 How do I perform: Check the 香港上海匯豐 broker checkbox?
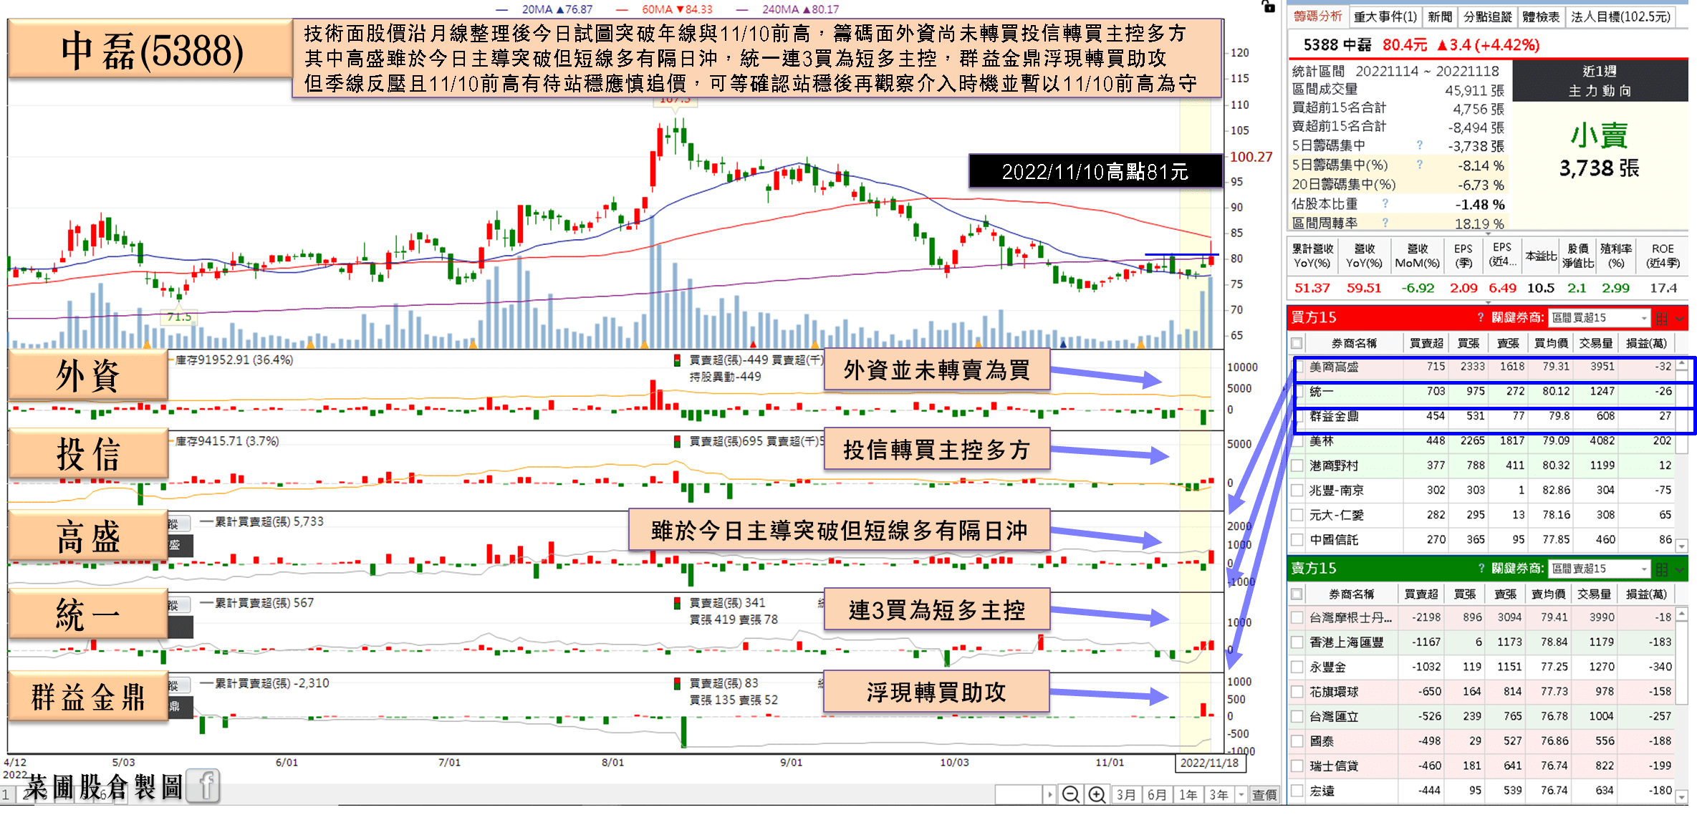point(1297,642)
